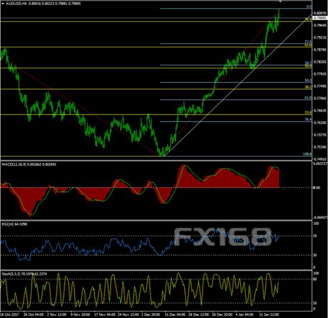
Task: Click price axis value 0.76200
Action: coord(320,123)
